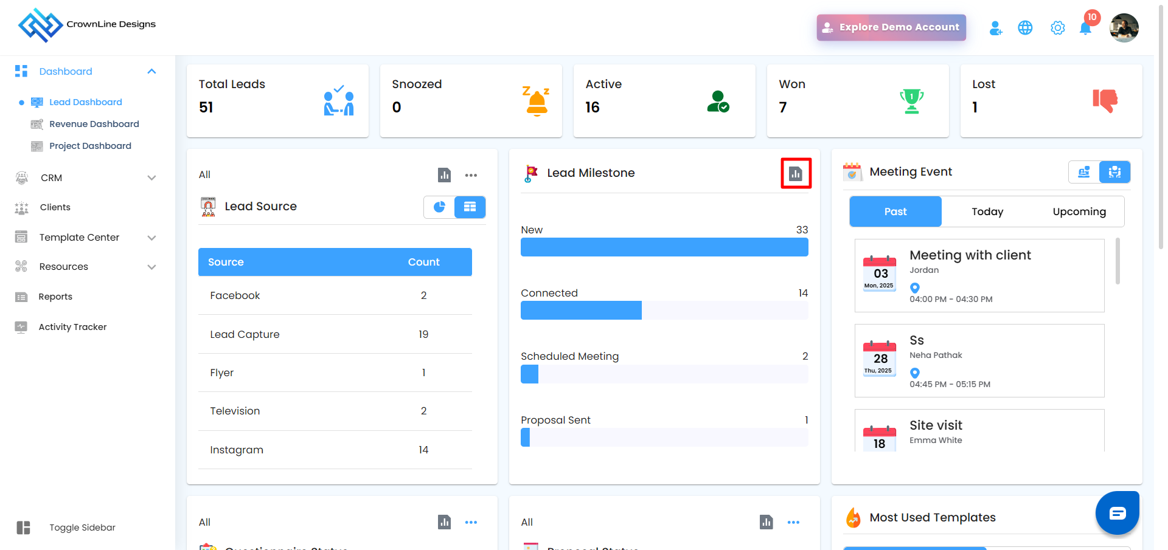Open Lead Dashboard in sidebar
The width and height of the screenshot is (1168, 550).
pyautogui.click(x=86, y=102)
